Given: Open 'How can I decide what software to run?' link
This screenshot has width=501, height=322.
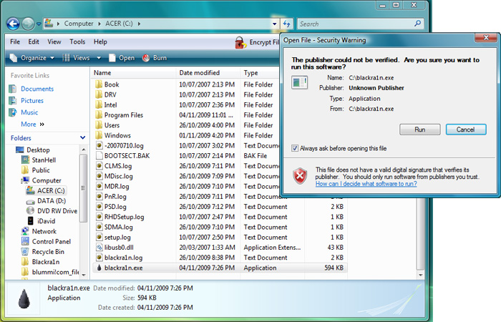Looking at the screenshot, I should (366, 184).
